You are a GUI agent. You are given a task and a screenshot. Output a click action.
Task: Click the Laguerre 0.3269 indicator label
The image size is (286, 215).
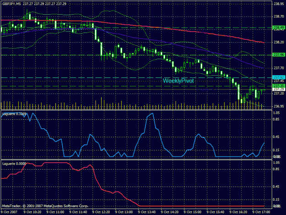point(14,114)
